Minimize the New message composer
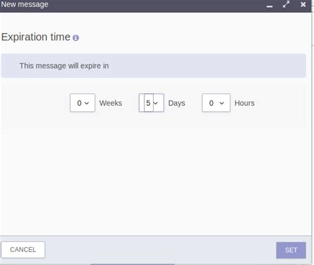Viewport: 314px width, 265px height. (270, 6)
